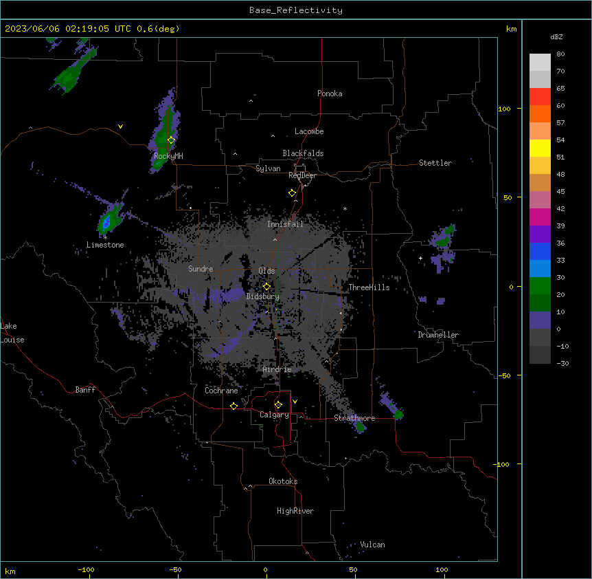
Task: Click the Airdrie city label
Action: click(x=277, y=369)
